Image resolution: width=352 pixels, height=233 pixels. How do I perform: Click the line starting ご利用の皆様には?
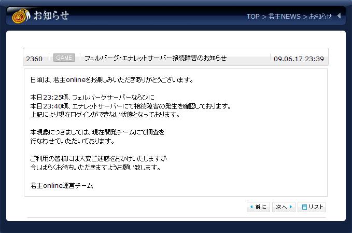(98, 159)
